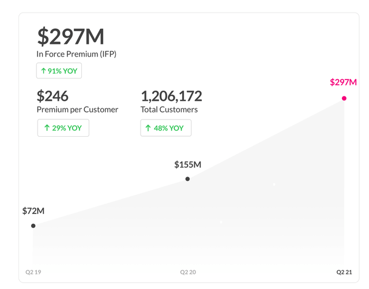Click the Q2 20 axis label

pos(187,271)
